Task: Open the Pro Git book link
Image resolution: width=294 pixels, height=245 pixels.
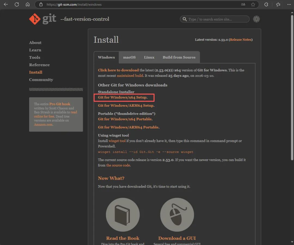Action: 60,104
